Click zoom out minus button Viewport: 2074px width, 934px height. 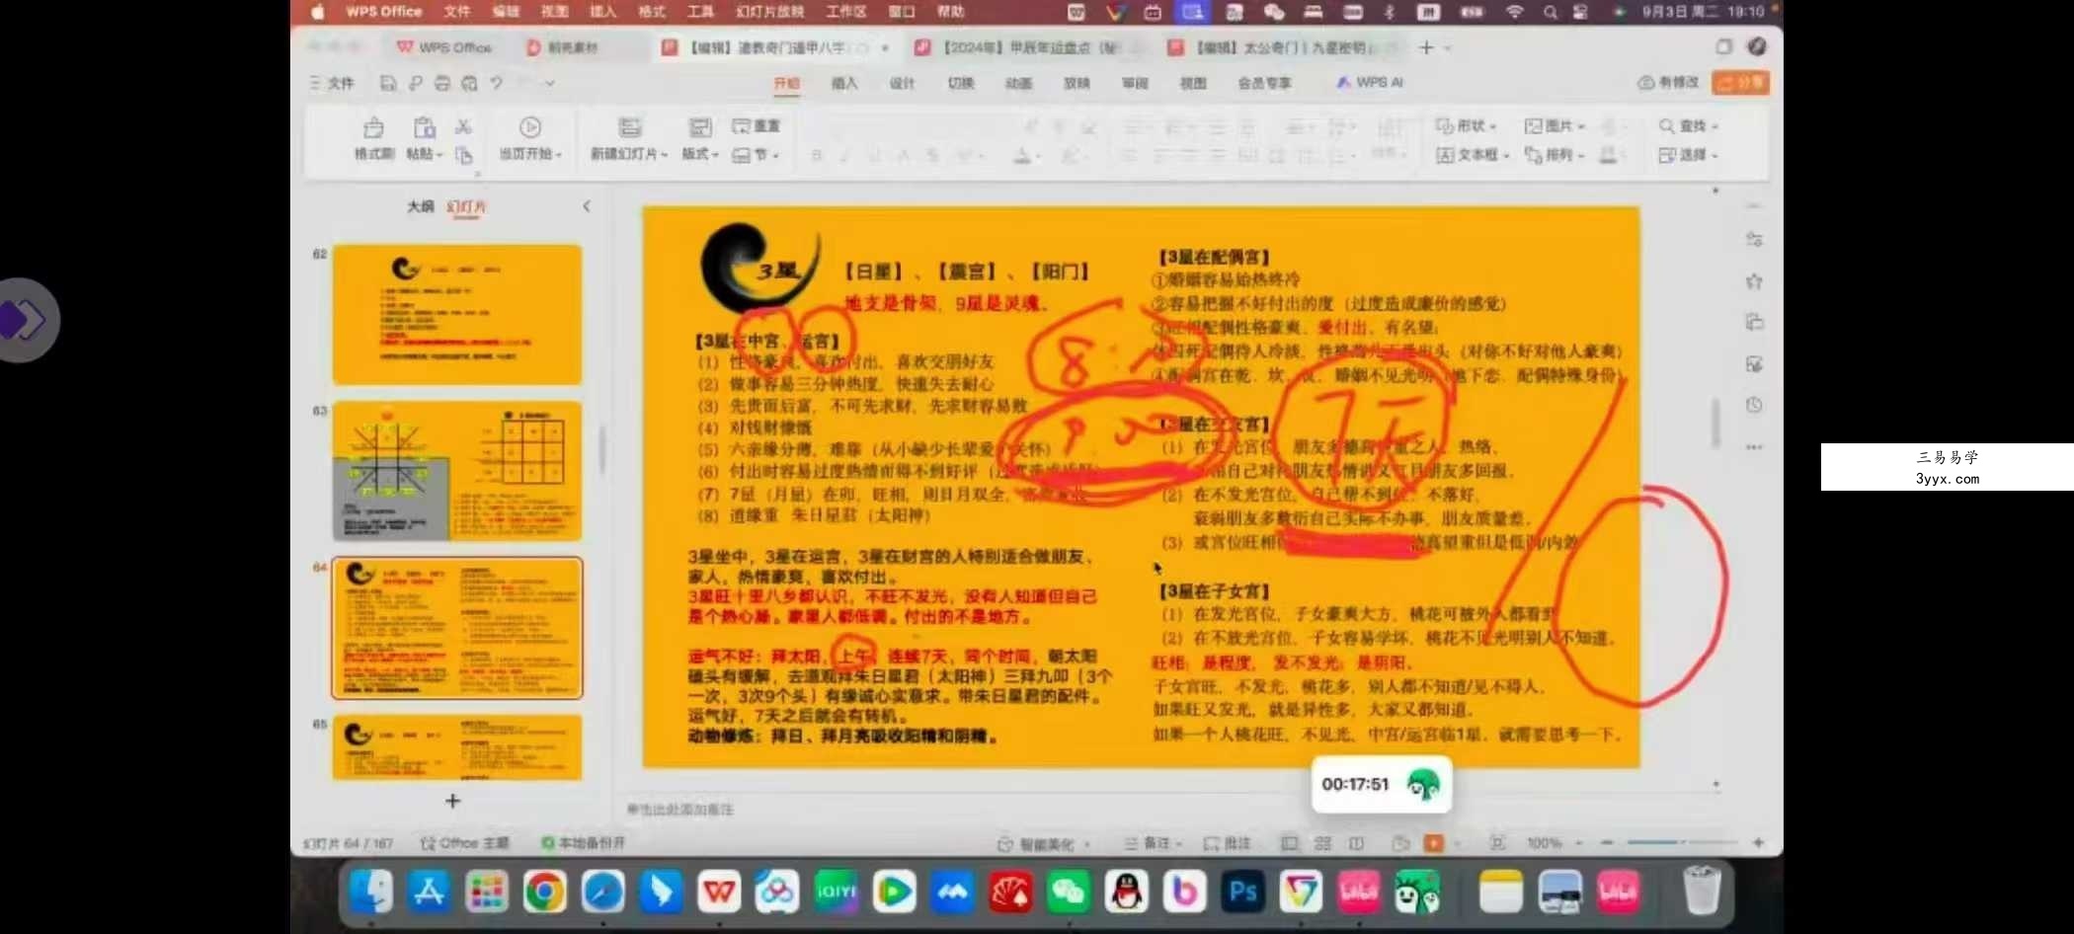(x=1607, y=842)
